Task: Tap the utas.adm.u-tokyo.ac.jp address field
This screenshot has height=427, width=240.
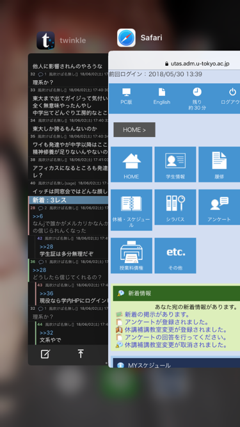Action: click(x=200, y=64)
